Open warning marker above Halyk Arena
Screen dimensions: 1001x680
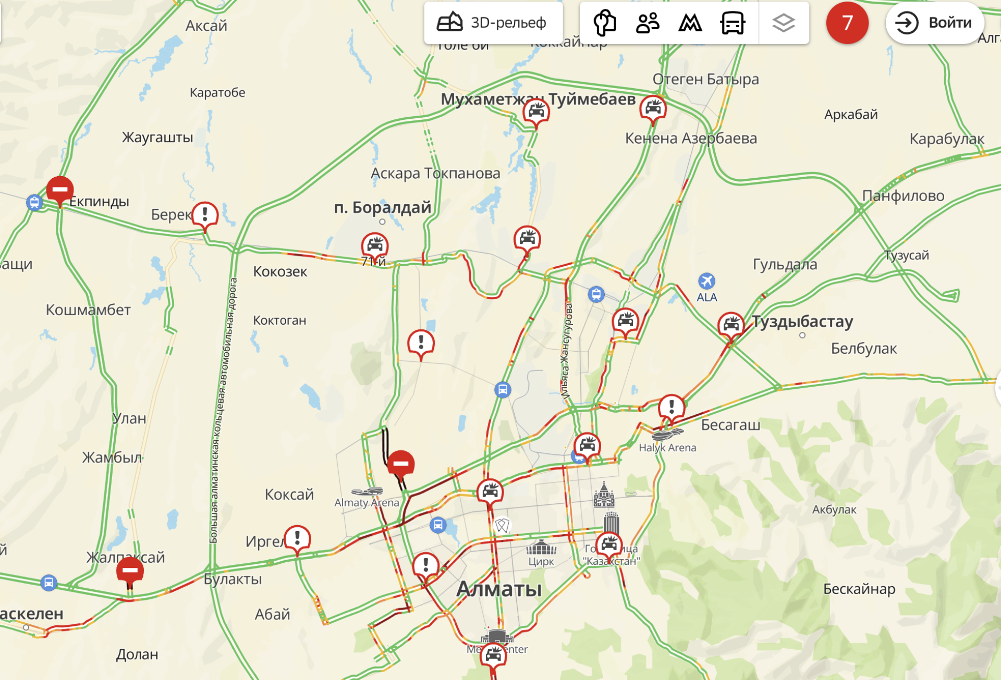[672, 407]
